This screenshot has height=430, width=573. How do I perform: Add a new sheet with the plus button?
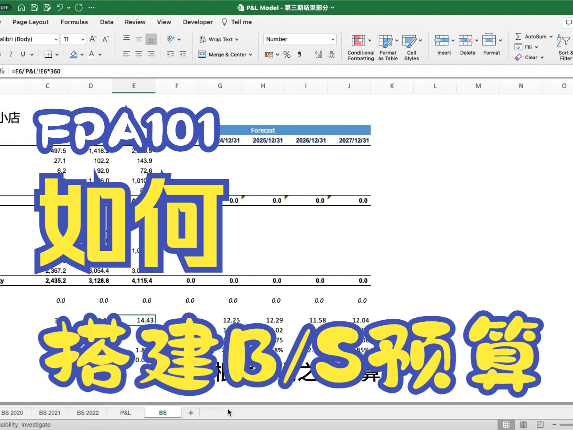tap(191, 412)
